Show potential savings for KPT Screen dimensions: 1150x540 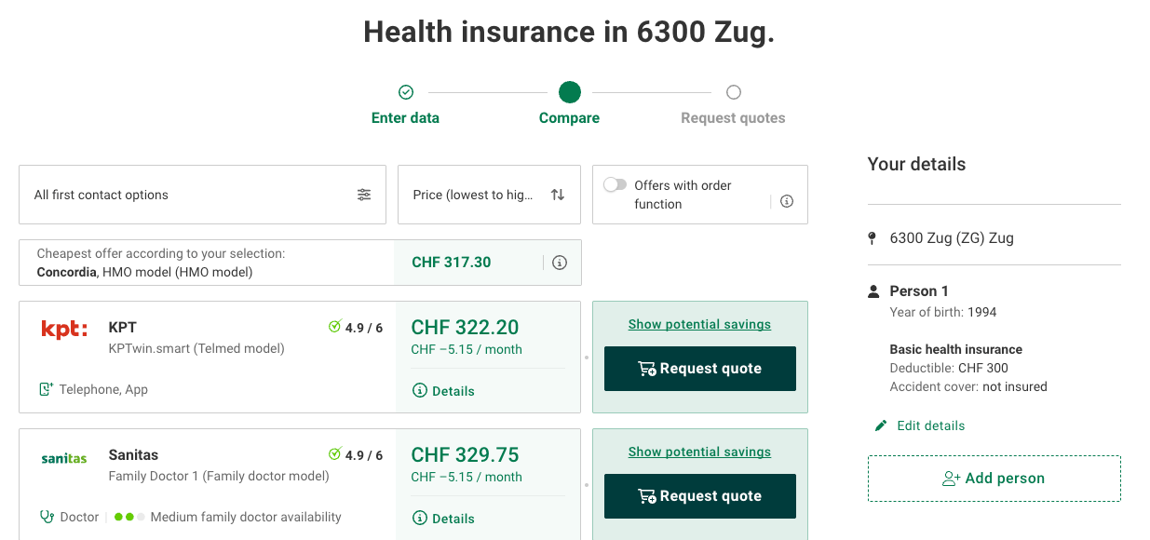coord(699,324)
